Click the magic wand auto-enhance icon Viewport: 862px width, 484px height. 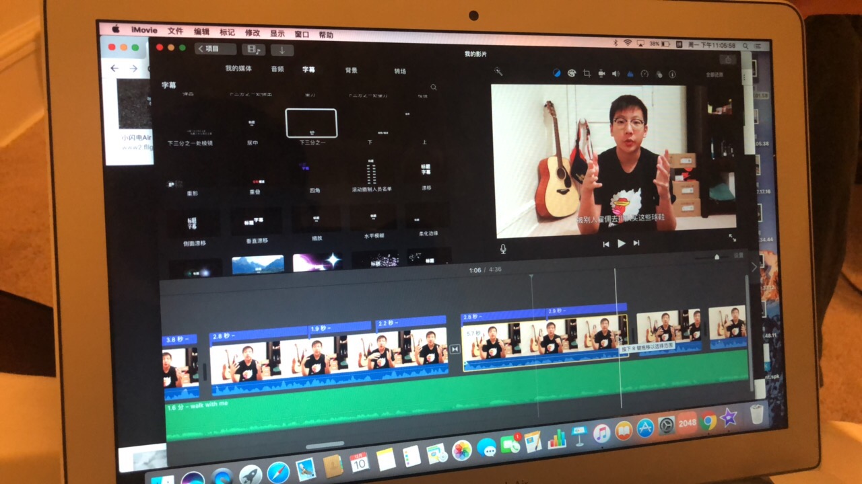498,71
